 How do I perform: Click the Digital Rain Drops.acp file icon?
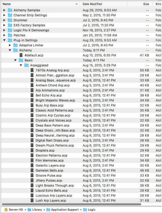[32, 141]
